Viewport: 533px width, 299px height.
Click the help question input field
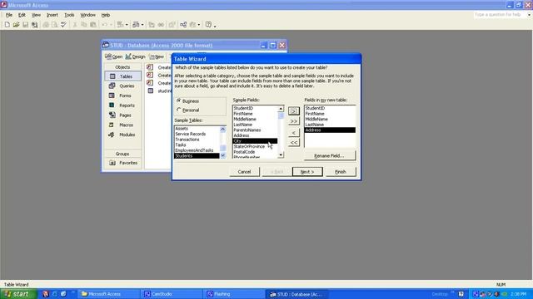click(500, 15)
